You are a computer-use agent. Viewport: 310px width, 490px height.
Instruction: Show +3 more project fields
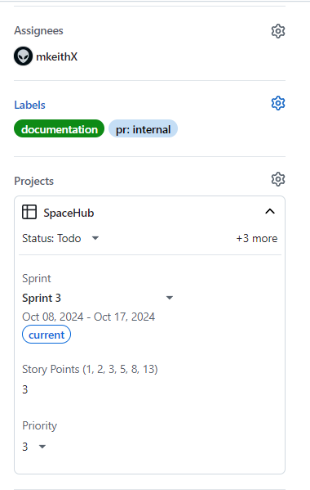[x=257, y=238]
